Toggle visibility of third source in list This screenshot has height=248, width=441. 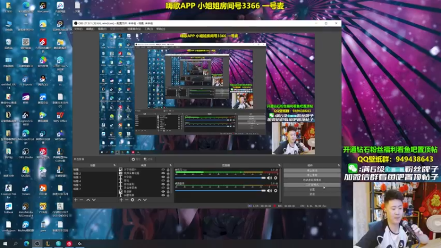point(163,177)
